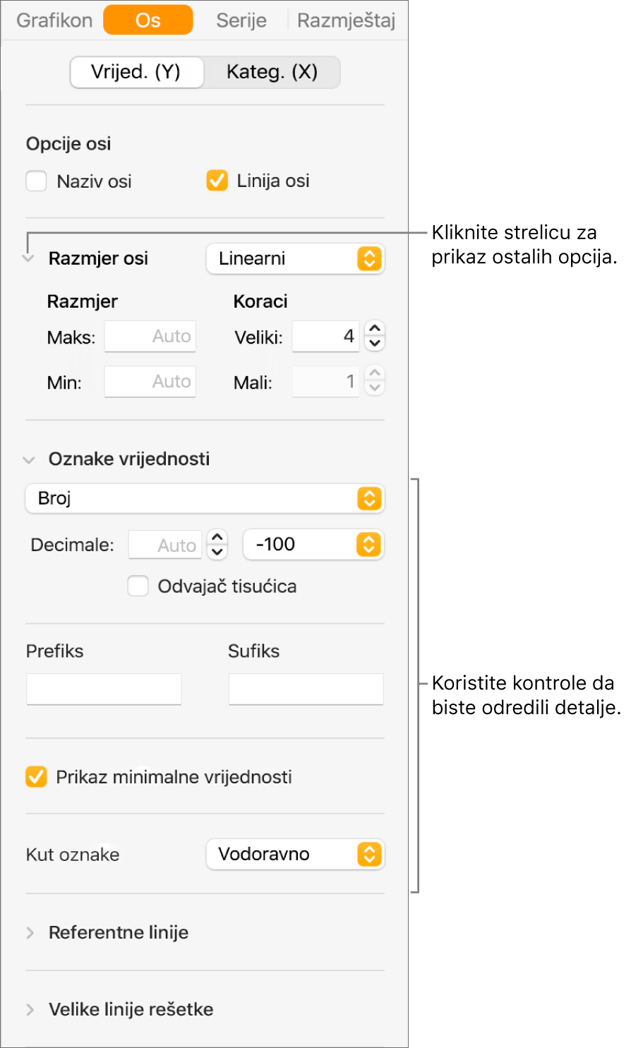The image size is (631, 1048).
Task: Click the Velike linije rešetke heading
Action: click(131, 1009)
